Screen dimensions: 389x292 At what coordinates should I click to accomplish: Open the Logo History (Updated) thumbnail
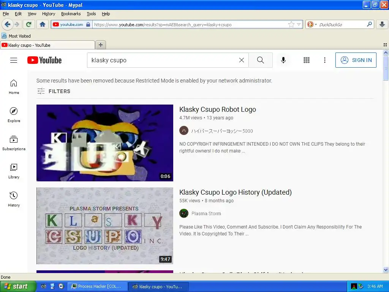(x=105, y=226)
